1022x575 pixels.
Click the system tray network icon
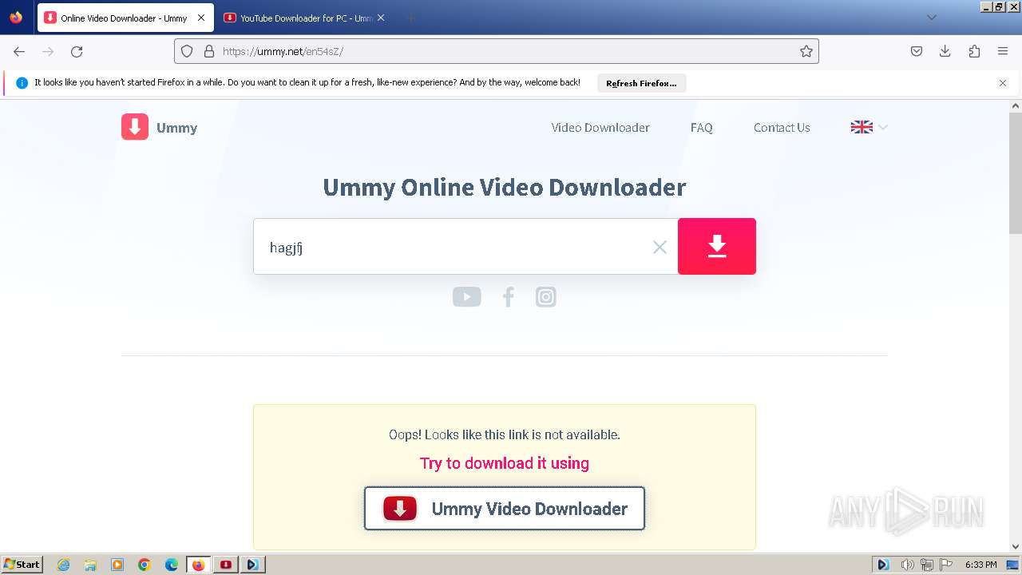coord(927,565)
